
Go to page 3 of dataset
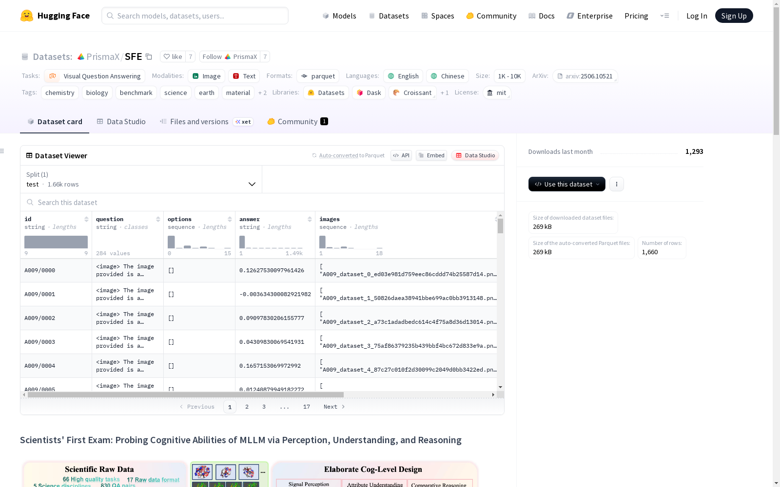point(264,407)
